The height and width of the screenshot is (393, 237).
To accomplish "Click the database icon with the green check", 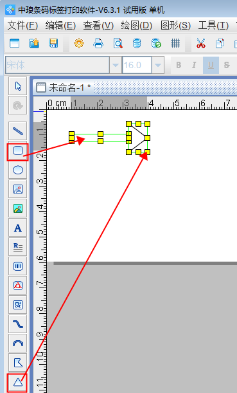I will coord(156,43).
